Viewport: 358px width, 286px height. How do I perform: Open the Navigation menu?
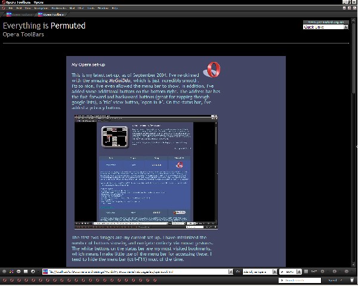(41, 8)
